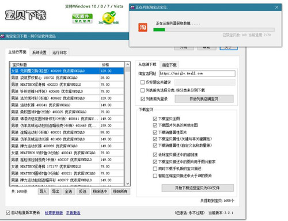Toggle 列表前先选择分类 checkbox
The image size is (288, 221).
[x=142, y=90]
